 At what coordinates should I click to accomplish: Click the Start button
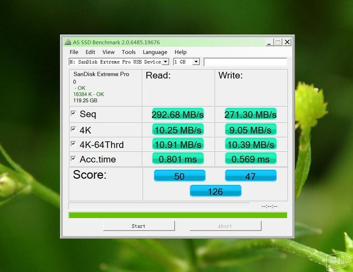pyautogui.click(x=139, y=226)
